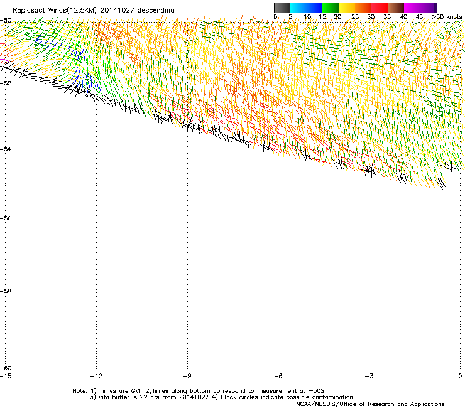465x408 pixels.
Task: Click the '>50 knots' legend label
Action: (447, 17)
